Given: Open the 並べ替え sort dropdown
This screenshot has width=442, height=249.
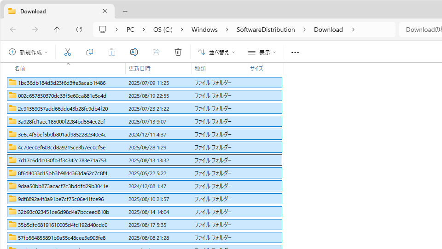Looking at the screenshot, I should pyautogui.click(x=216, y=52).
